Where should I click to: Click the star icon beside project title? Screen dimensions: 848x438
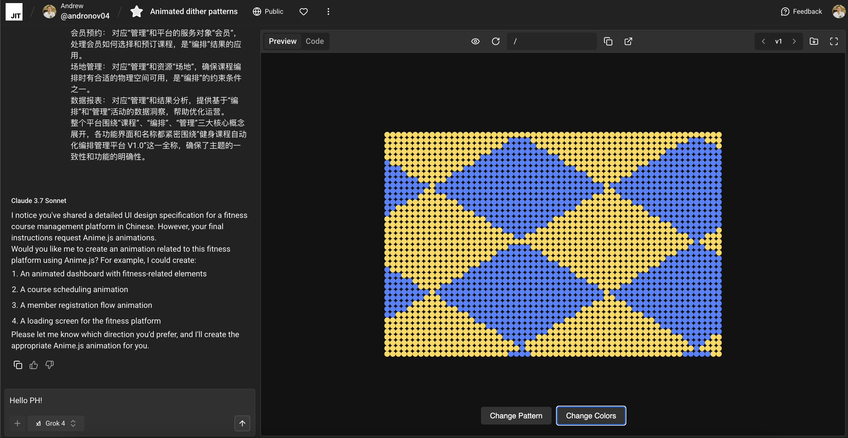(136, 12)
